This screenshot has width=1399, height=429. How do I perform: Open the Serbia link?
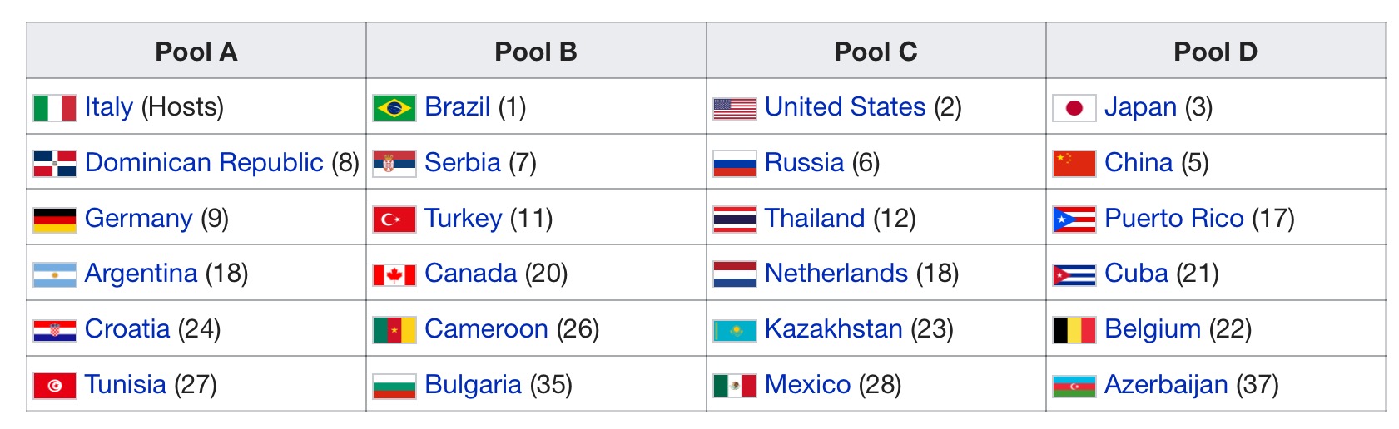[463, 162]
